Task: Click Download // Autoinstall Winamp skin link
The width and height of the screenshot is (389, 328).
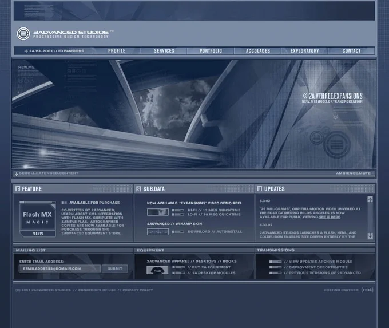Action: tap(215, 232)
